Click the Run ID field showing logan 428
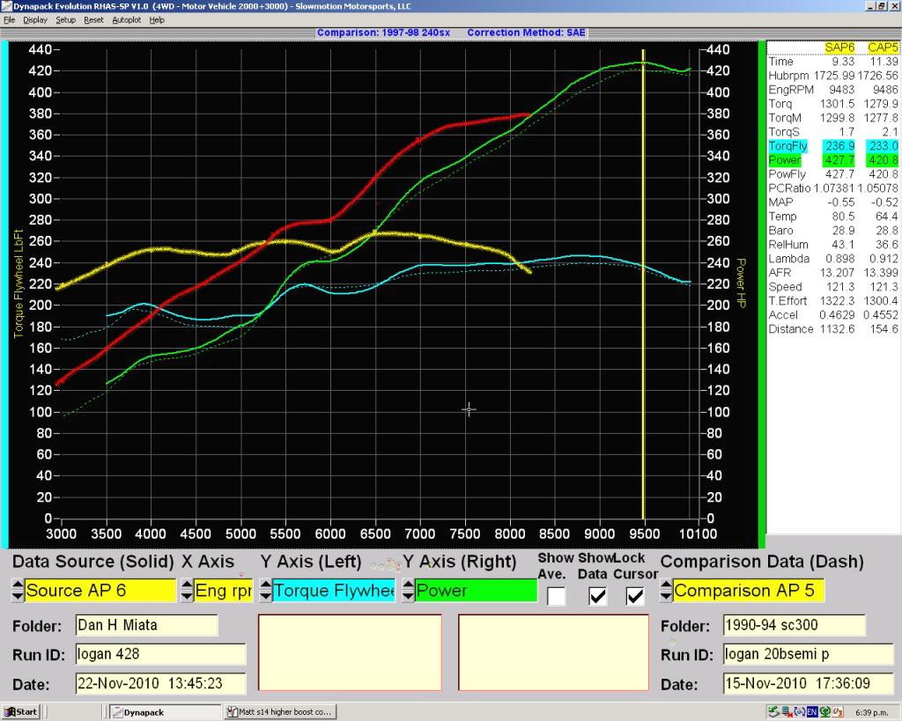 (160, 654)
